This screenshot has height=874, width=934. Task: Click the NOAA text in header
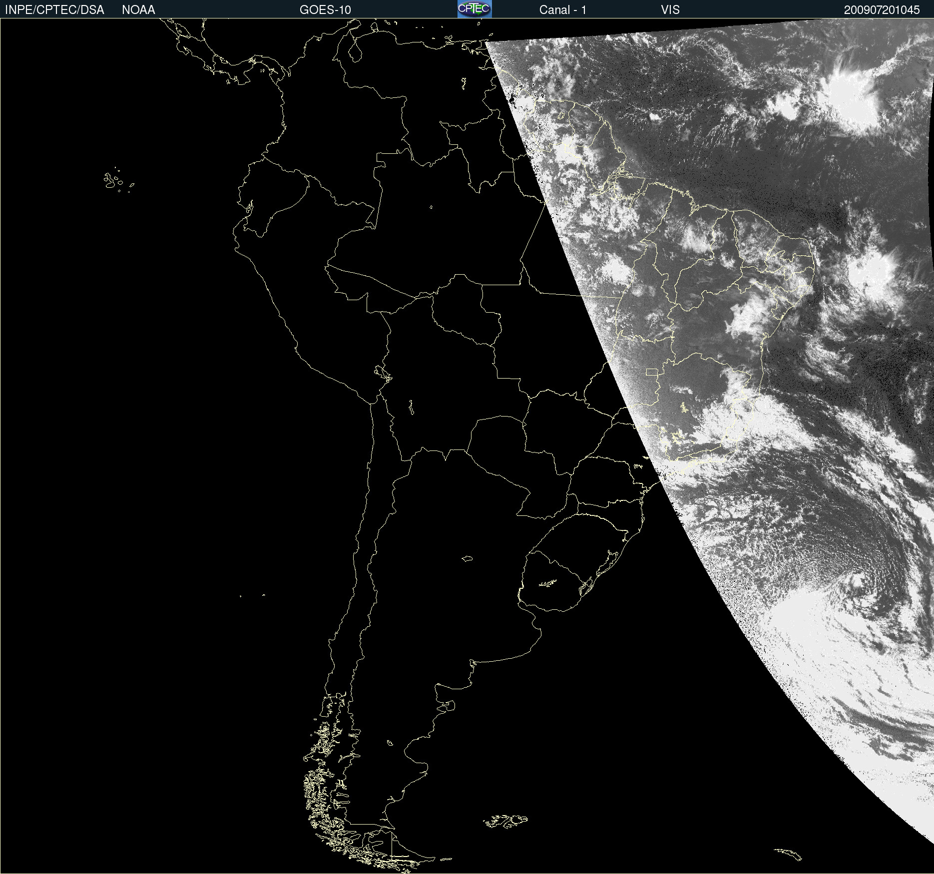pos(138,9)
